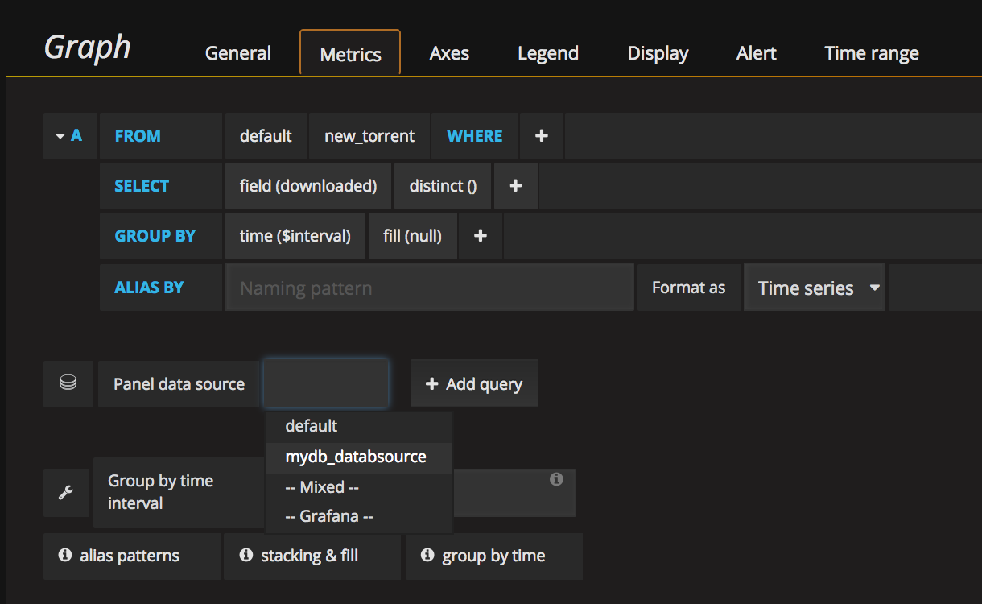
Task: Choose -- Grafana -- data source option
Action: pyautogui.click(x=329, y=516)
